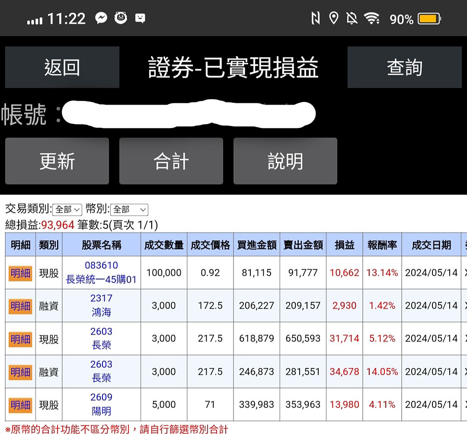Tap the 查詢 query button
Image resolution: width=467 pixels, height=434 pixels.
404,67
